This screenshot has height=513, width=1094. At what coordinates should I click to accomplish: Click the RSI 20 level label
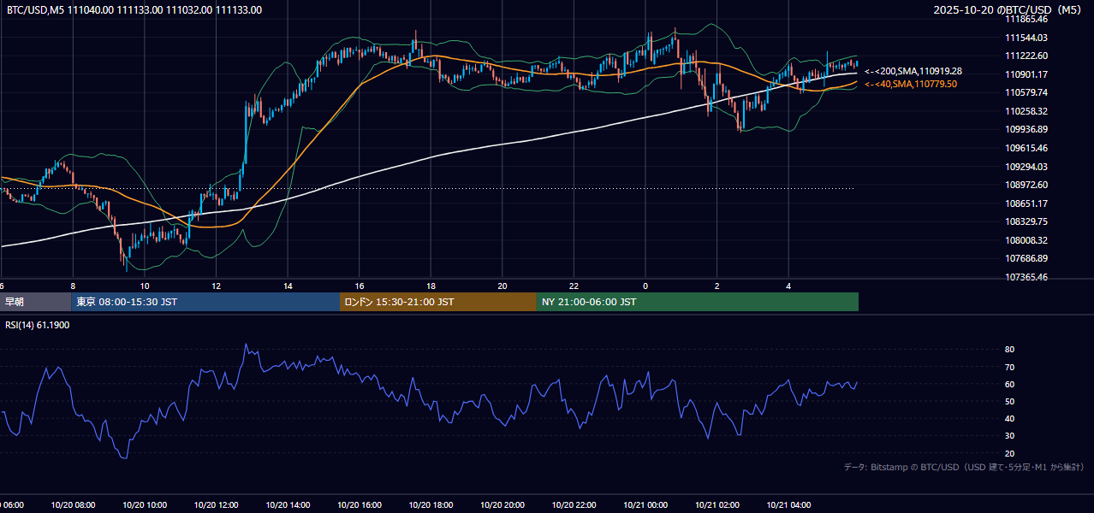[x=1009, y=453]
